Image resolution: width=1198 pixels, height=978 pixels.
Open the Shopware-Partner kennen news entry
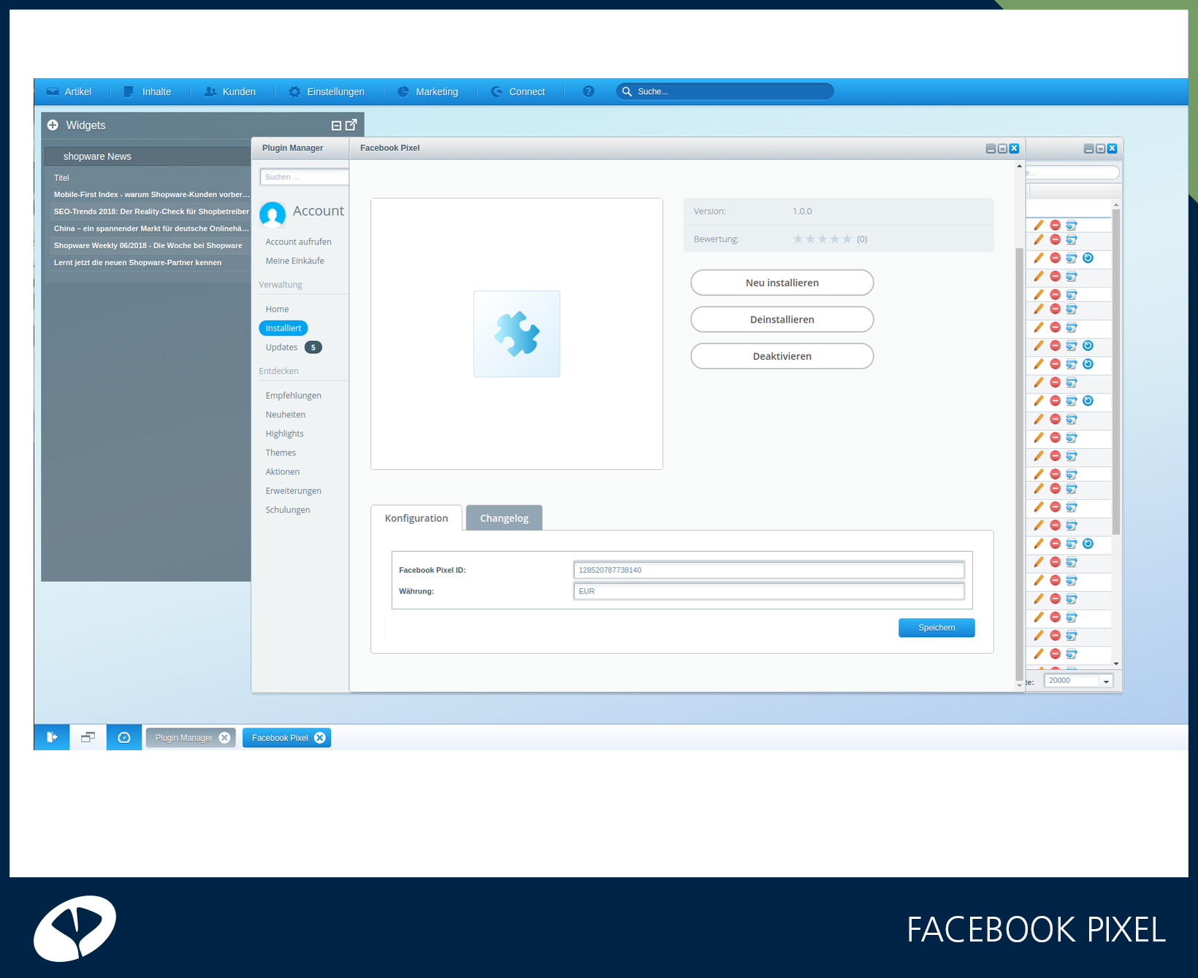138,263
